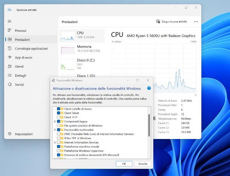Open the Processi page

click(x=31, y=31)
